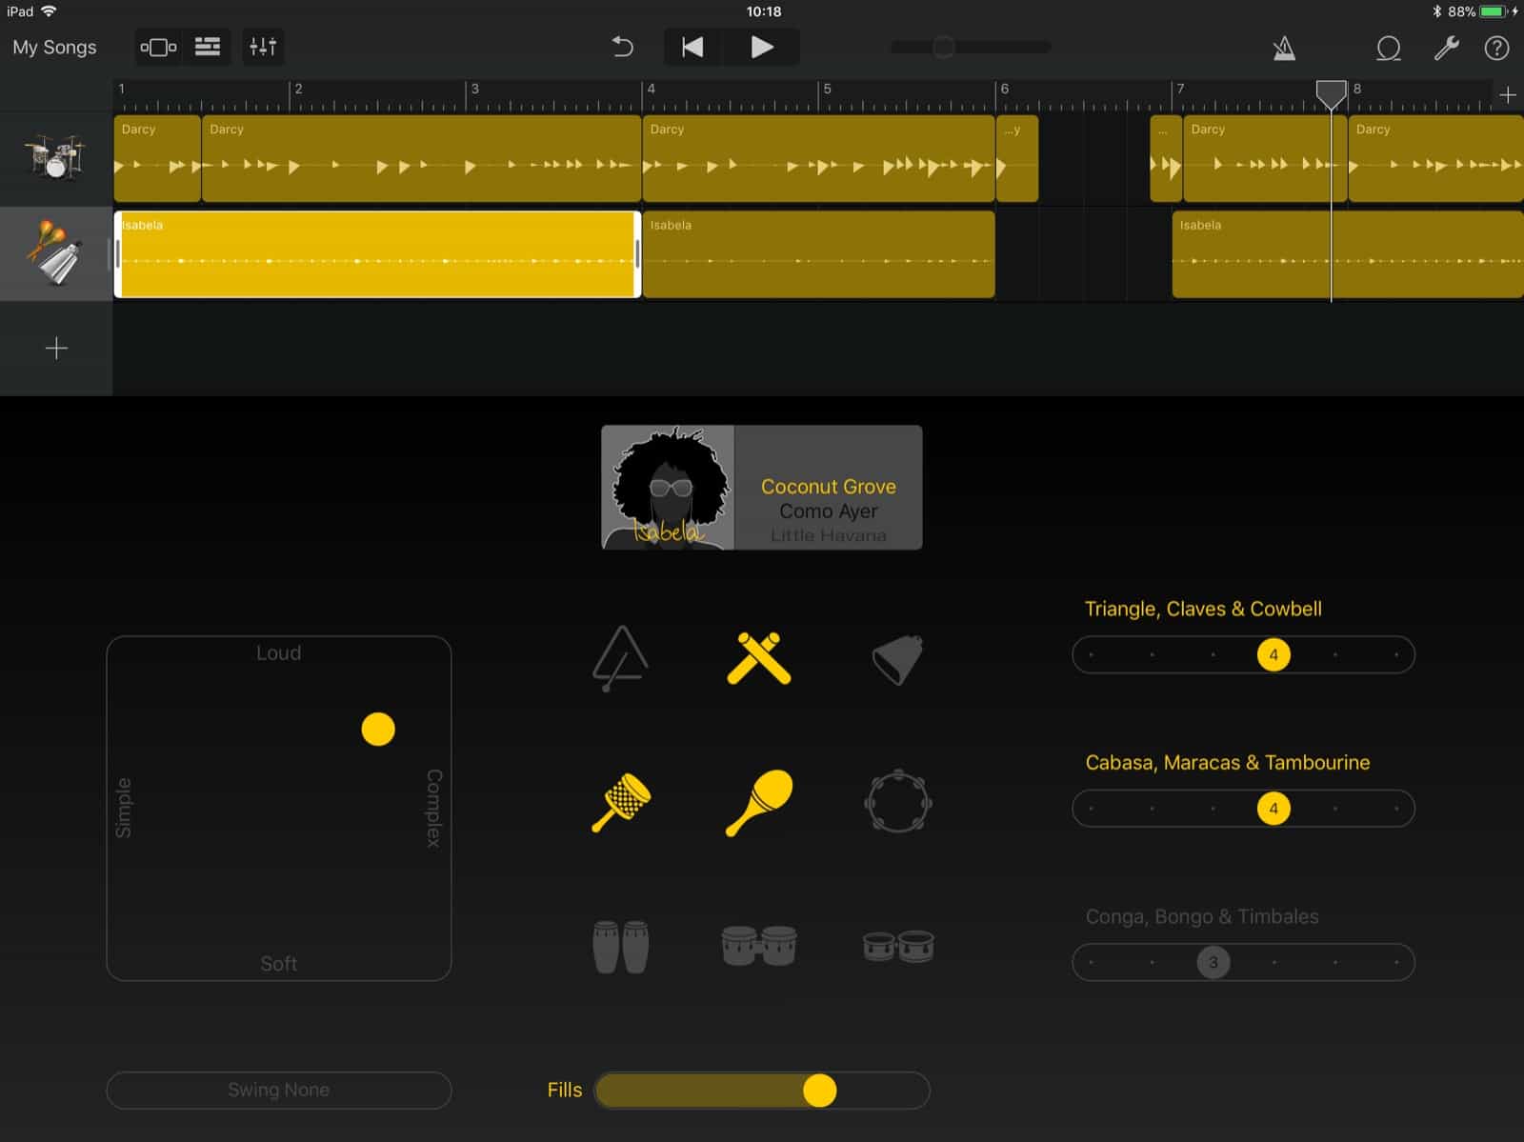Enable the cowbell instrument
Image resolution: width=1524 pixels, height=1142 pixels.
[x=896, y=658]
